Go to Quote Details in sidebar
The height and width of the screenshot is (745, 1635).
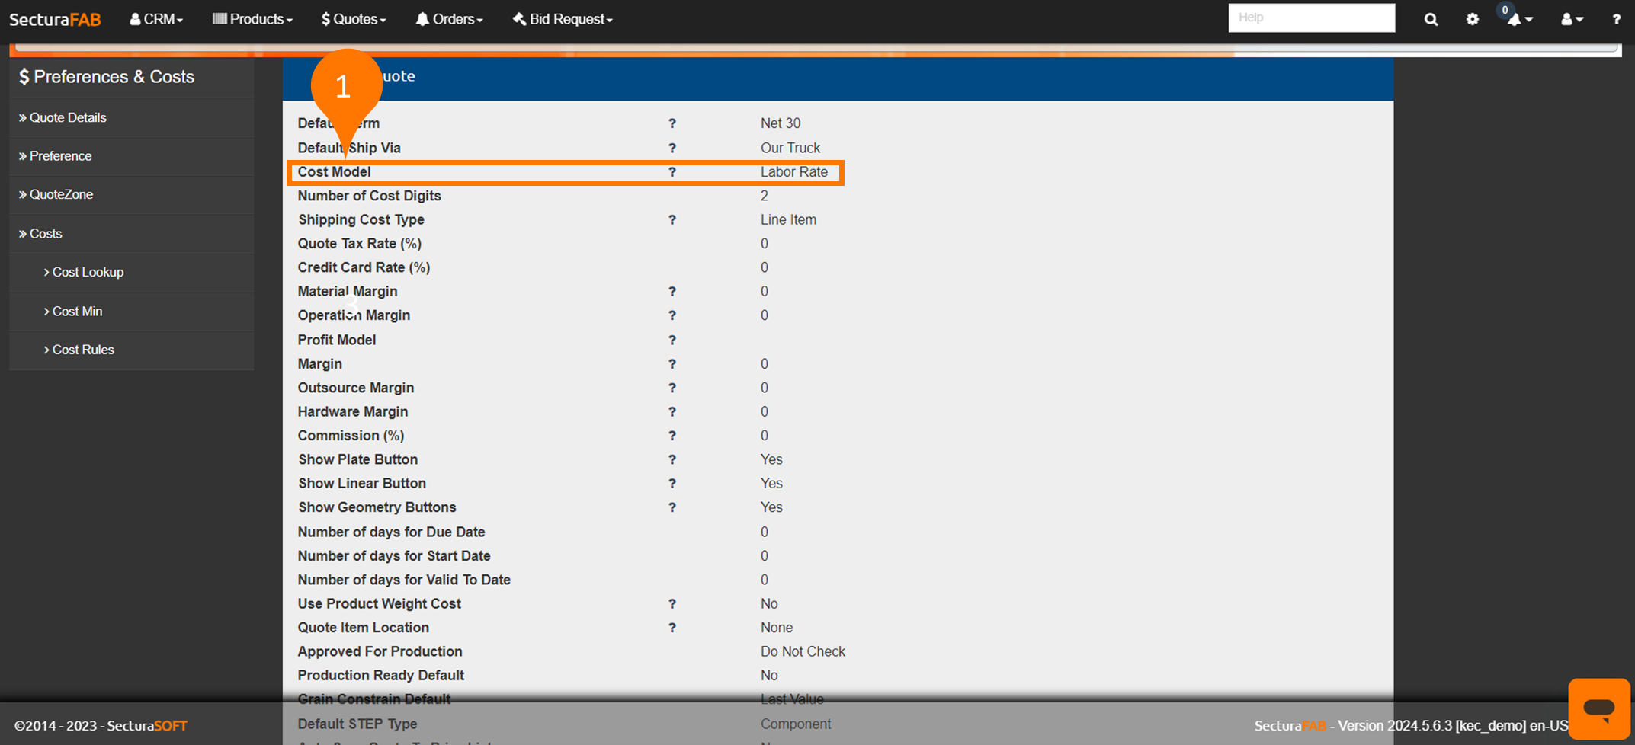(68, 117)
